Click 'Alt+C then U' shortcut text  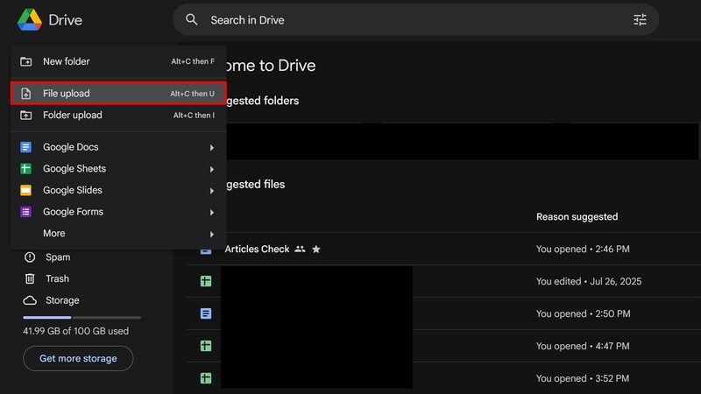coord(192,94)
